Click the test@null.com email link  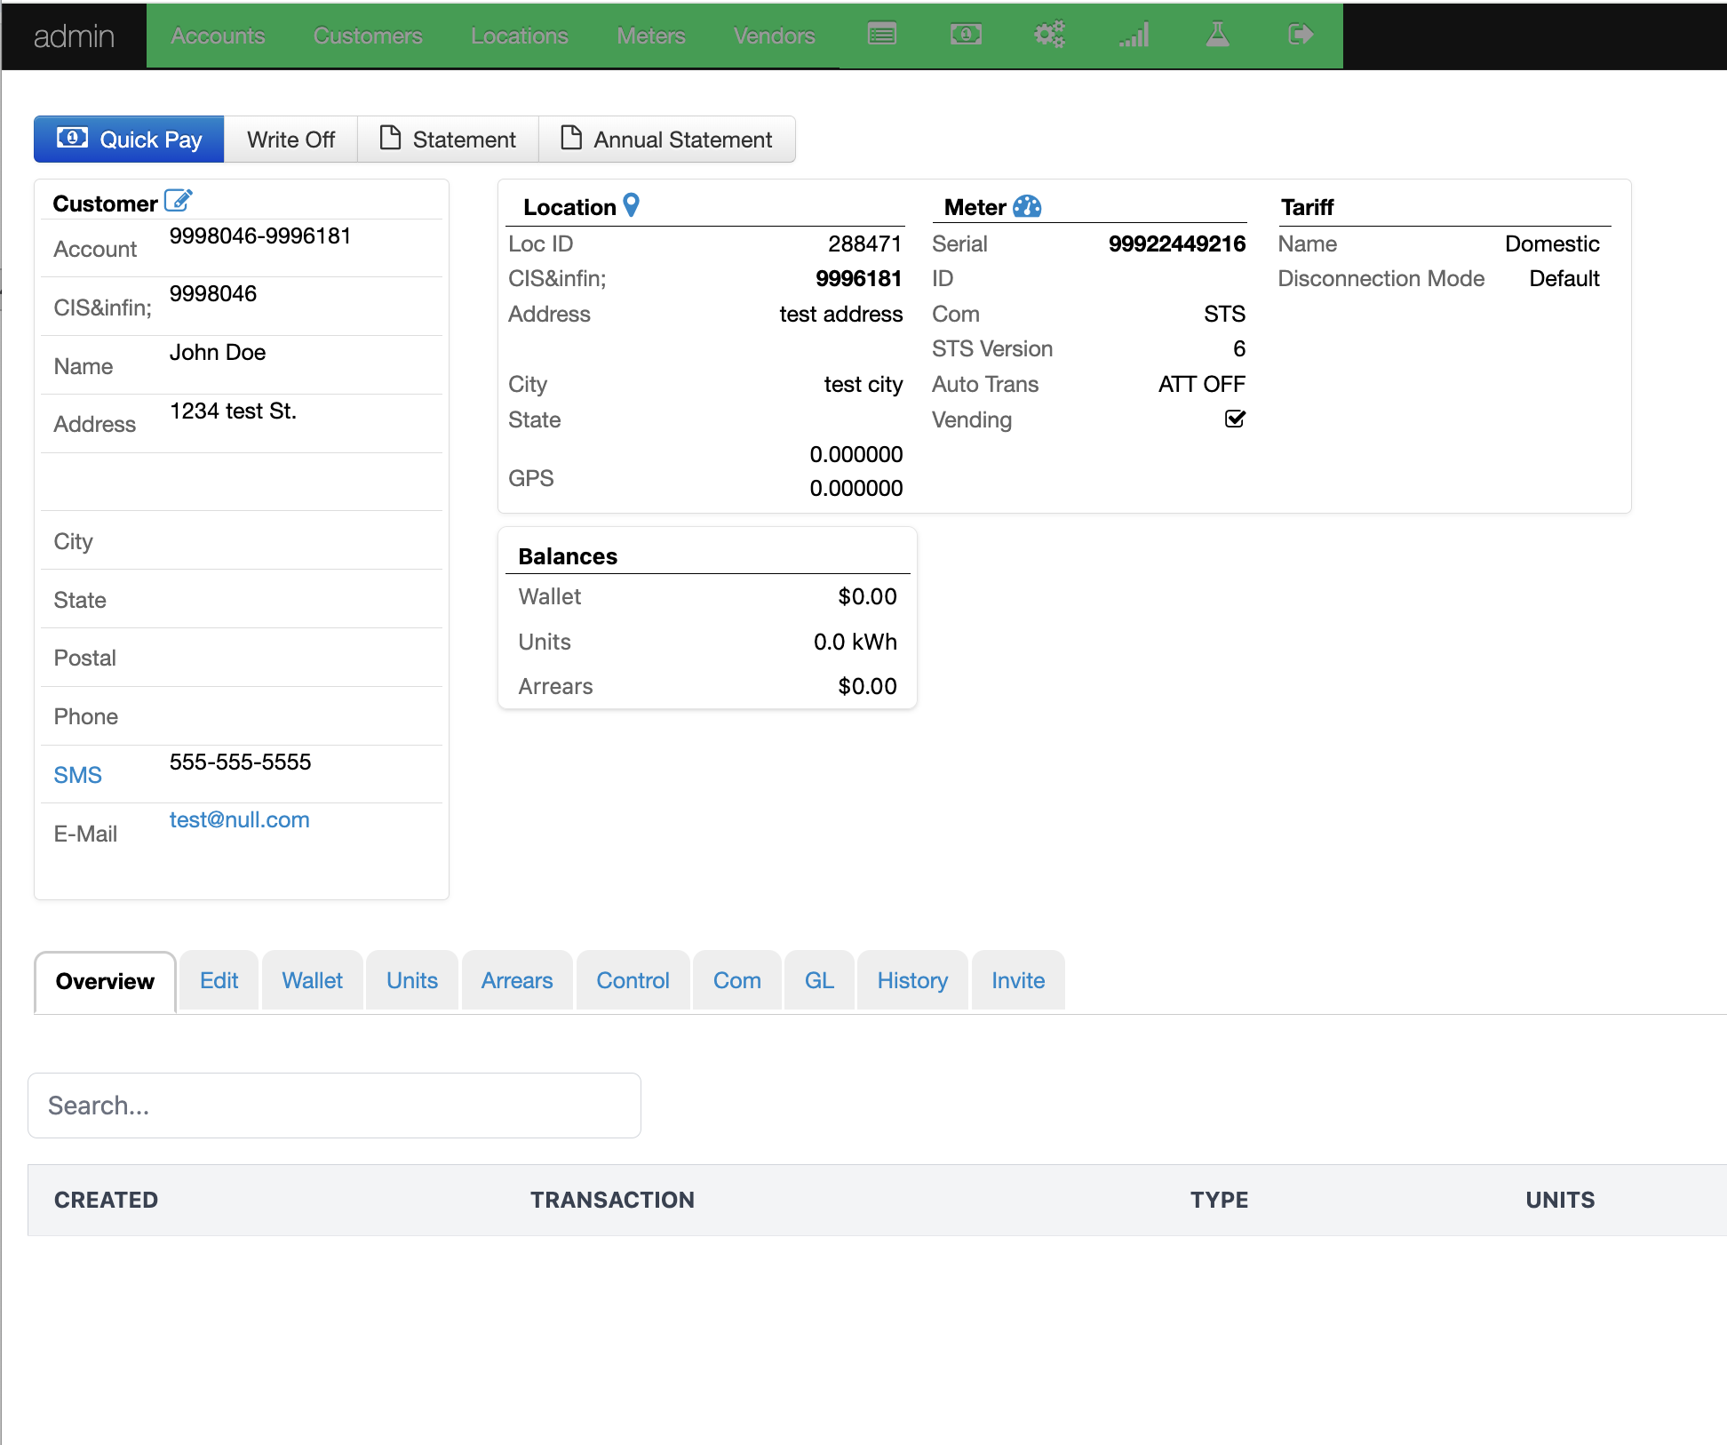tap(239, 819)
